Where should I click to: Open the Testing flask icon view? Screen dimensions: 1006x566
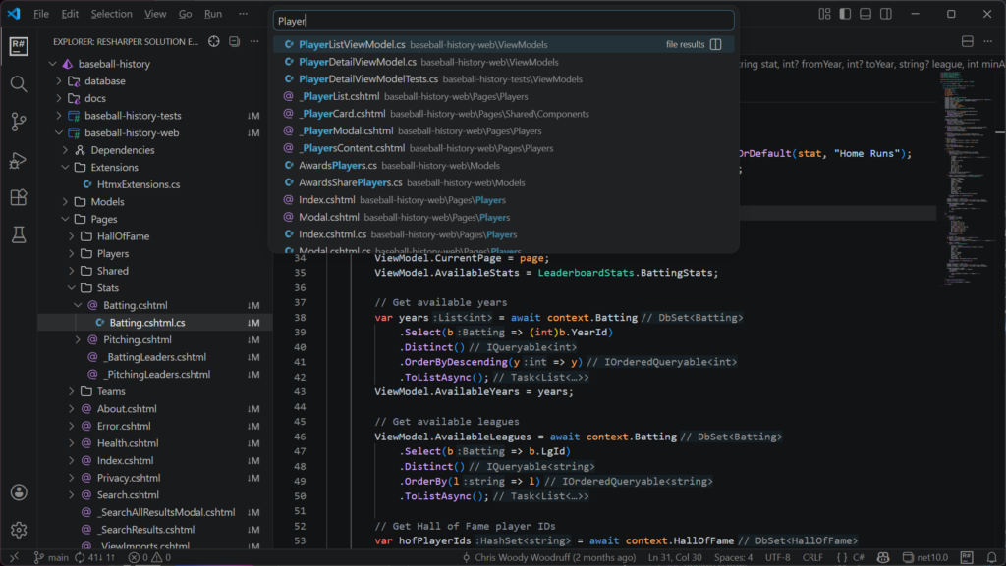pyautogui.click(x=18, y=234)
